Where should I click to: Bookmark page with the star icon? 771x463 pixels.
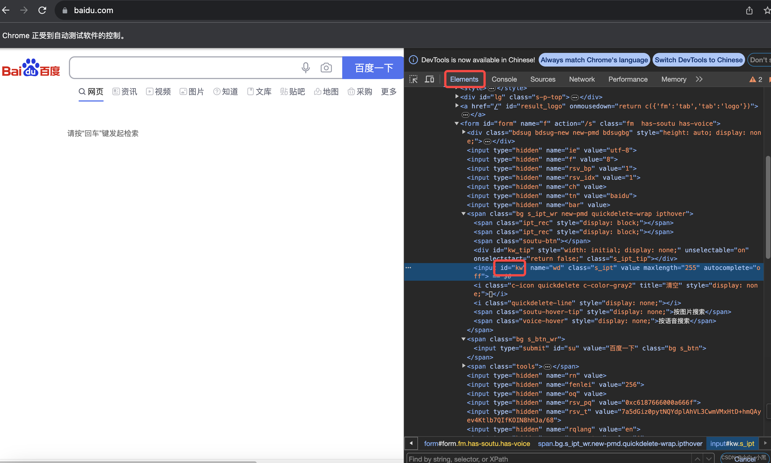tap(767, 10)
